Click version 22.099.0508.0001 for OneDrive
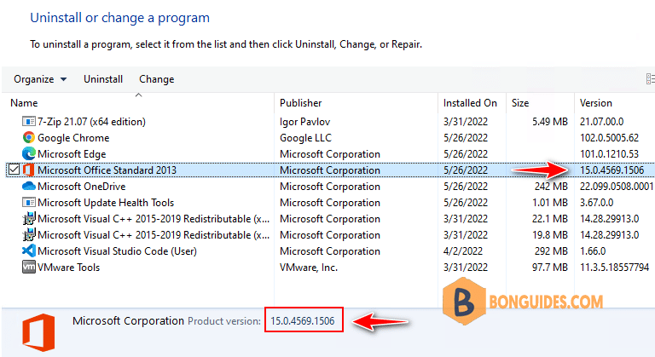The width and height of the screenshot is (655, 357). click(x=617, y=187)
